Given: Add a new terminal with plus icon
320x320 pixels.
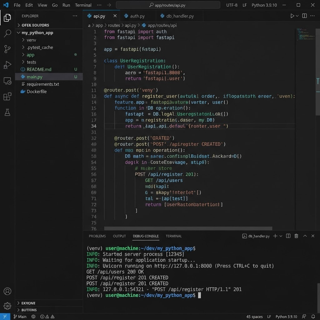Looking at the screenshot, I should tap(275, 236).
